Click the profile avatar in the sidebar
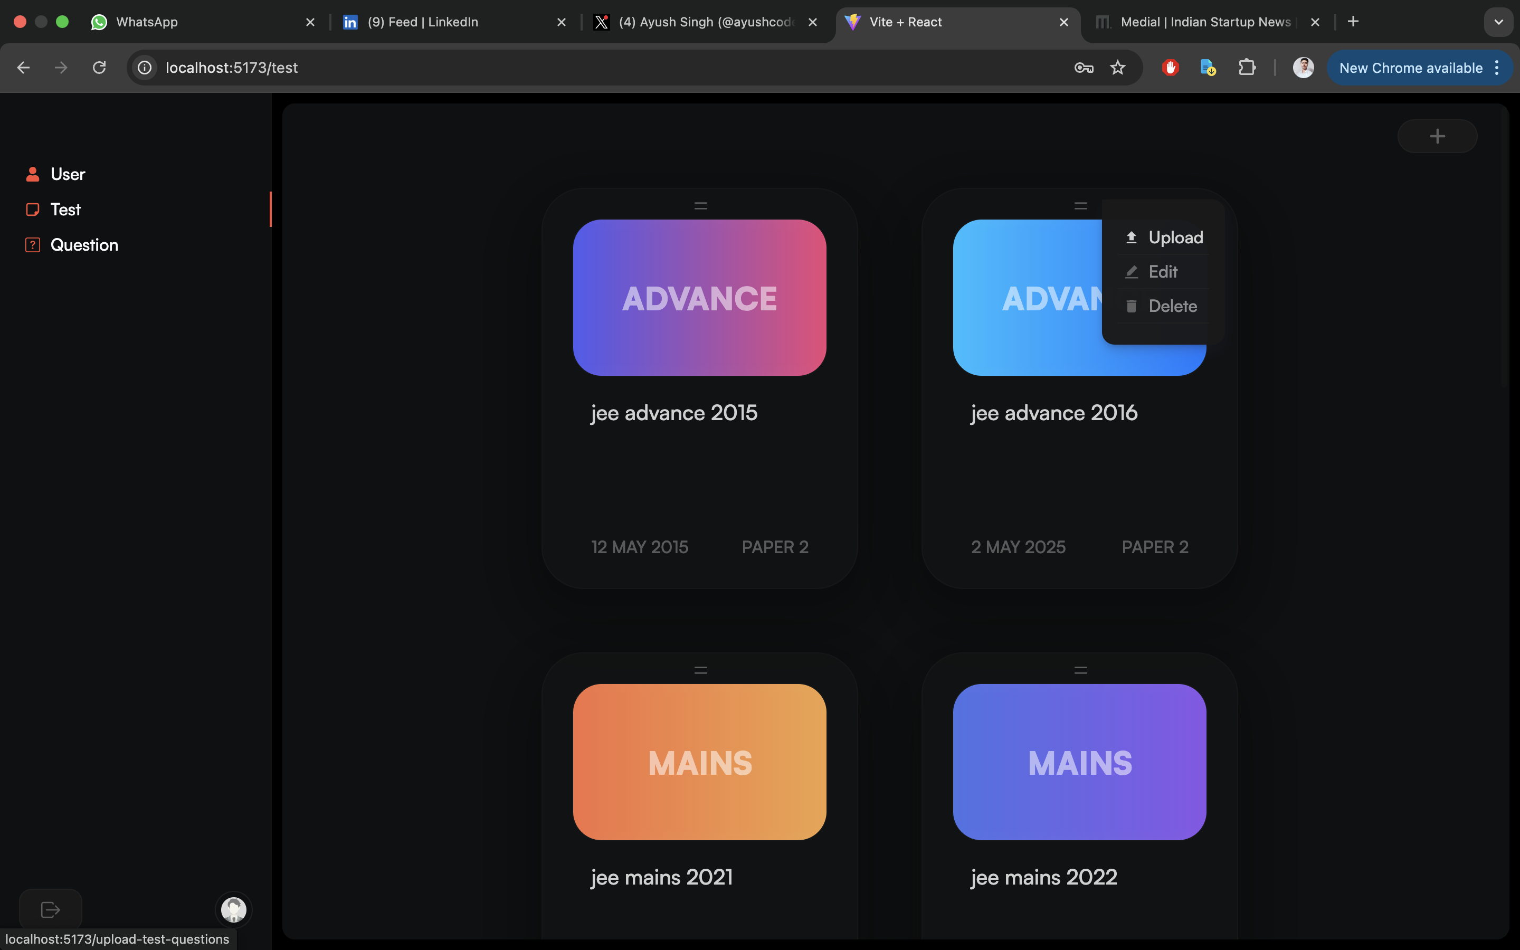The height and width of the screenshot is (950, 1520). click(234, 909)
